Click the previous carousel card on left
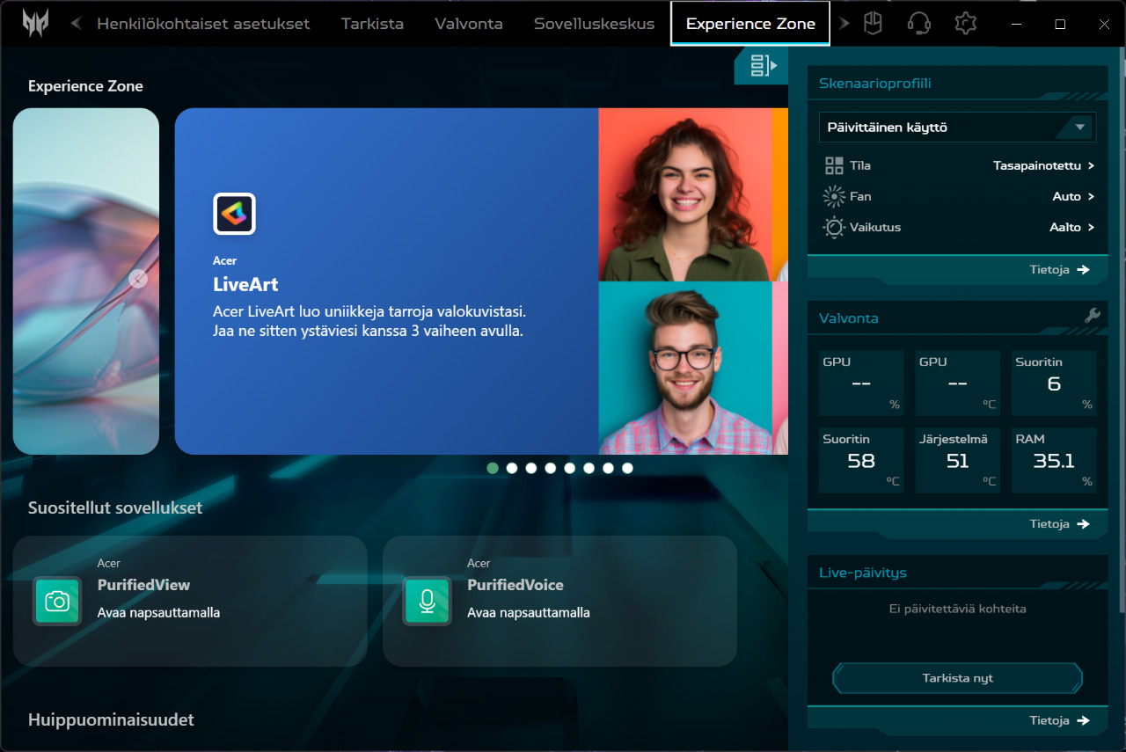The height and width of the screenshot is (752, 1126). pos(86,281)
